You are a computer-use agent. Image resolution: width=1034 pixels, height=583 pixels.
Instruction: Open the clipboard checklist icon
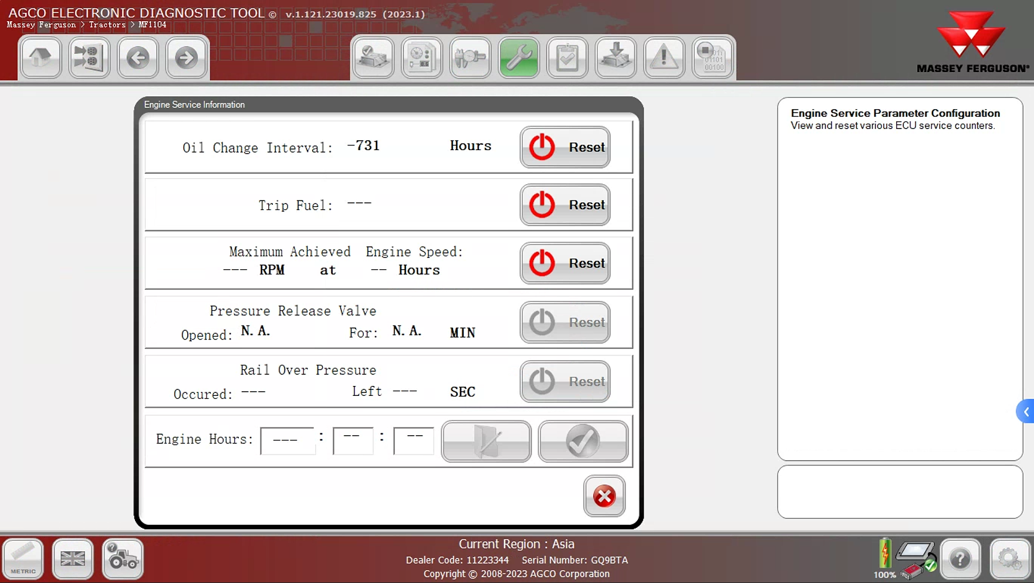pos(567,57)
